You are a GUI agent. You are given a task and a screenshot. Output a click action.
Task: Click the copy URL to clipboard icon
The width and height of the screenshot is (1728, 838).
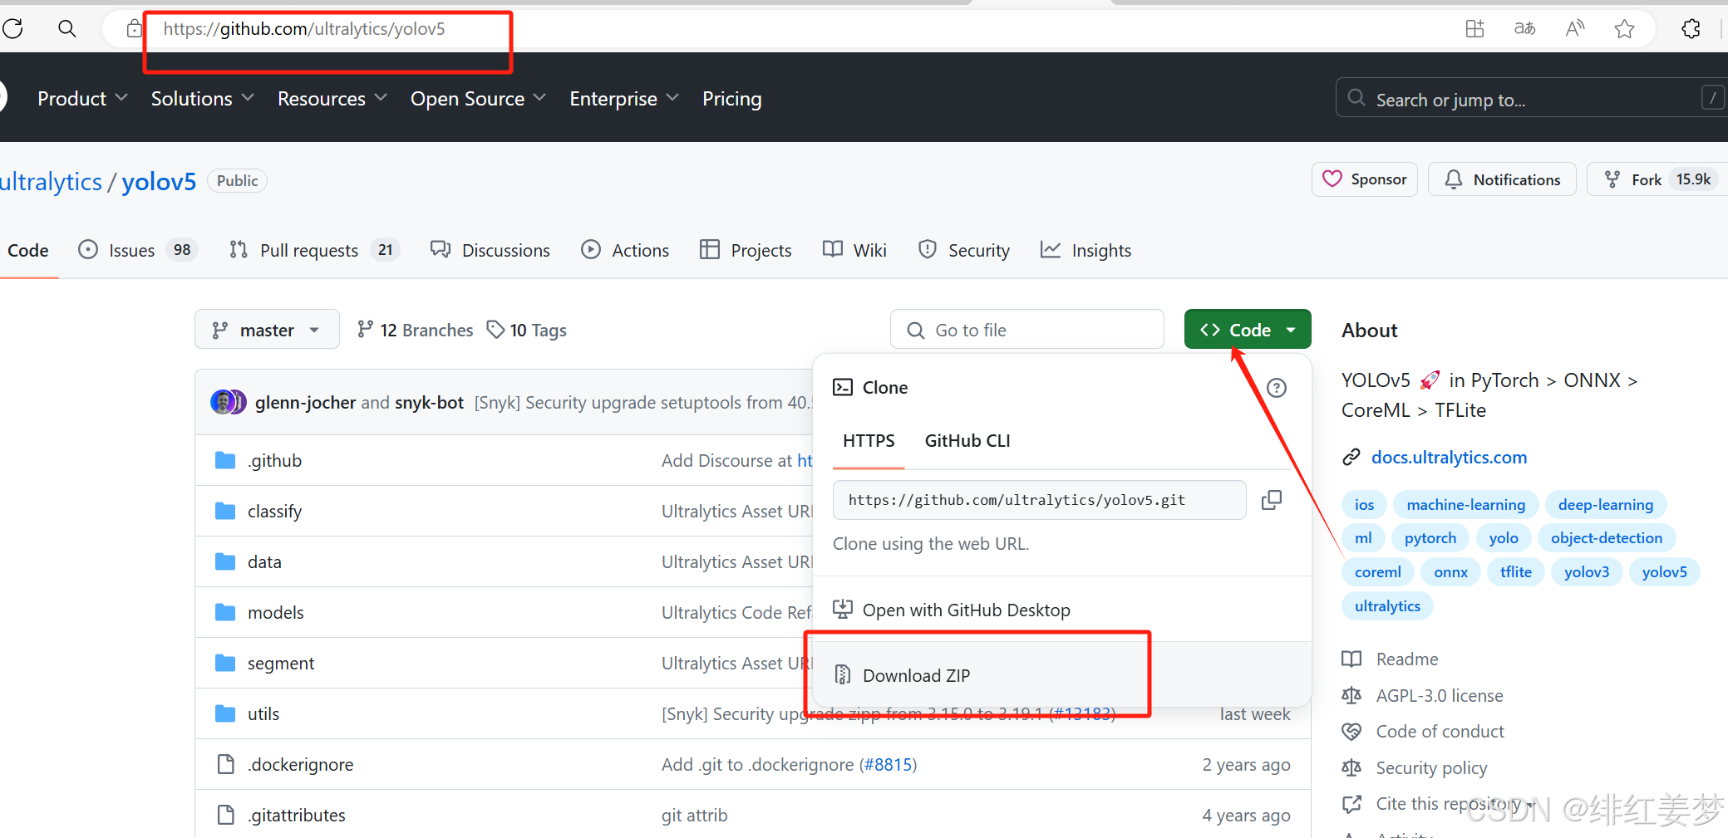1272,500
